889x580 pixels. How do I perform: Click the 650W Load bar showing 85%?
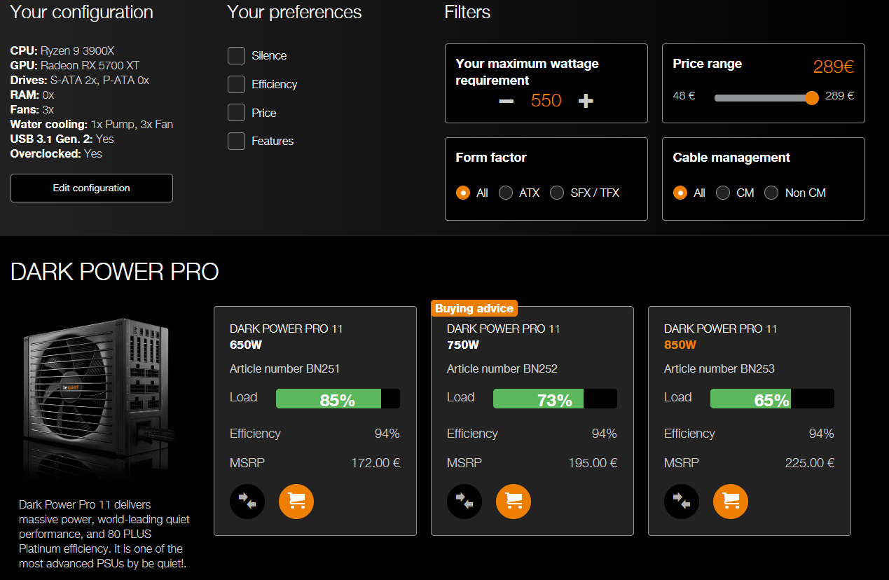tap(338, 399)
